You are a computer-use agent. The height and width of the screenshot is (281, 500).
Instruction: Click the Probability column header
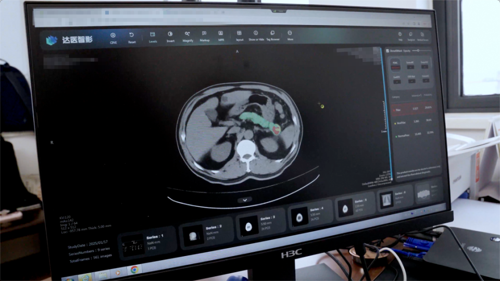click(428, 95)
